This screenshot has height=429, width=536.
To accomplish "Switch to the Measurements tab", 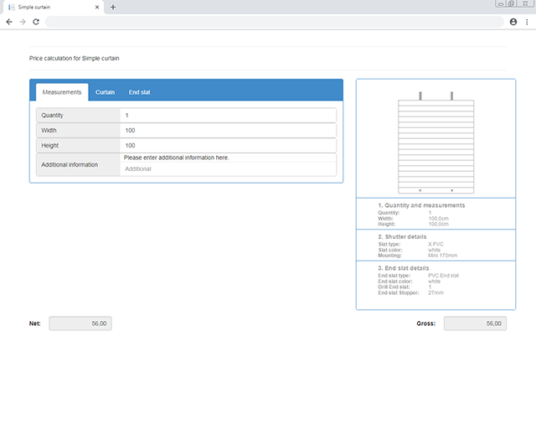I will 62,92.
